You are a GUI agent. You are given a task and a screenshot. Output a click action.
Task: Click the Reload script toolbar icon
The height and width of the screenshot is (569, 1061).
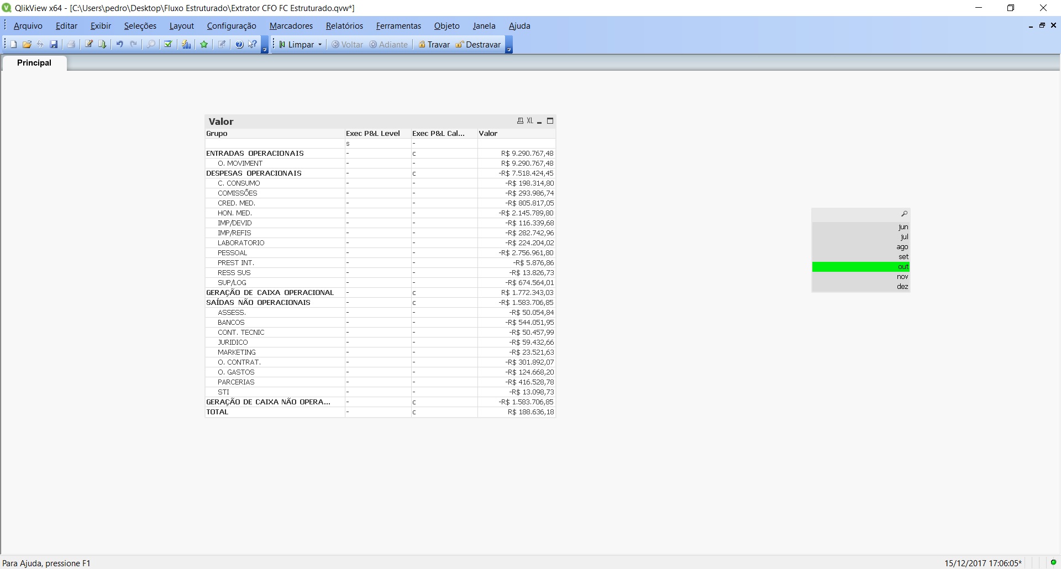(102, 45)
